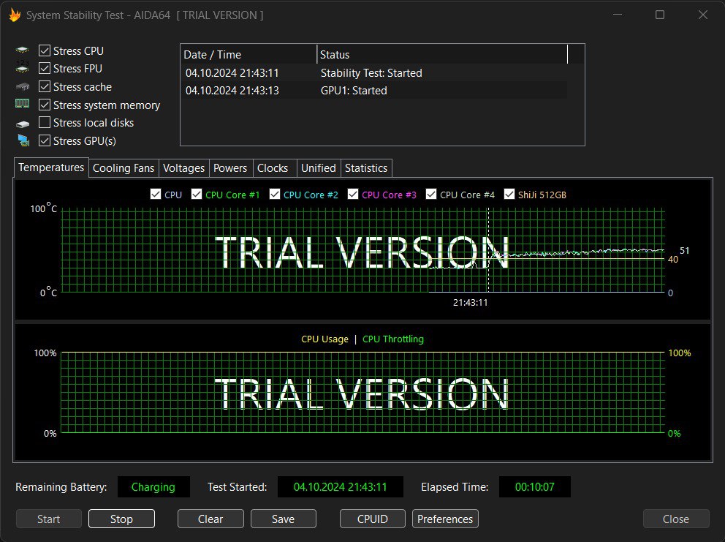Screen dimensions: 725x542
Task: Click the Start button
Action: click(48, 519)
